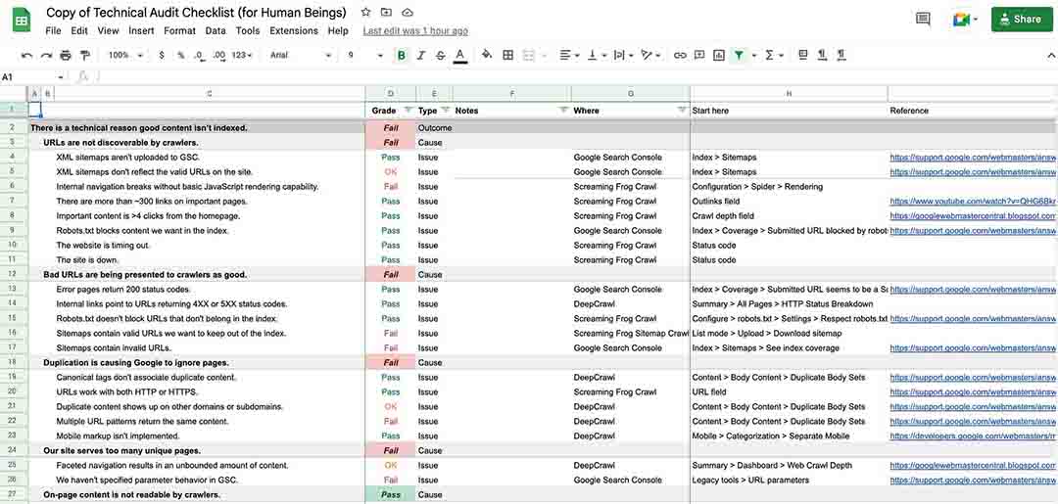Select the Paint format tool
This screenshot has width=1058, height=504.
coord(84,55)
